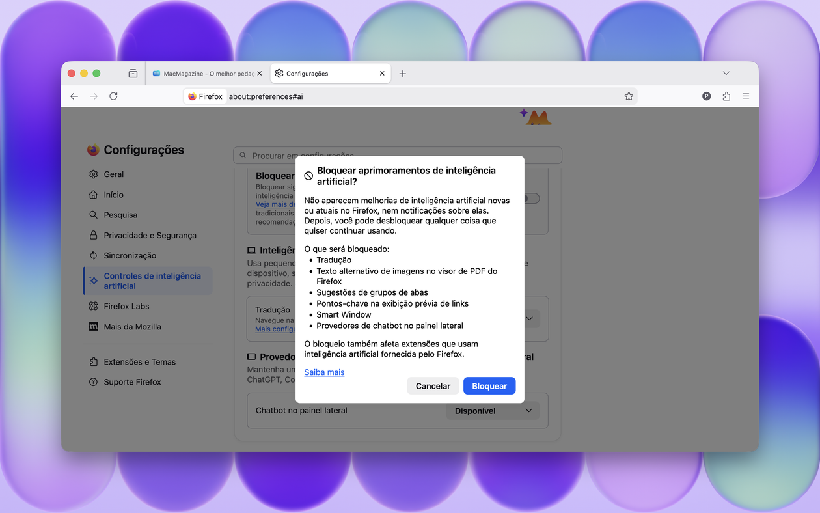Switch to the MacMagazine tab
This screenshot has width=820, height=513.
(x=207, y=74)
